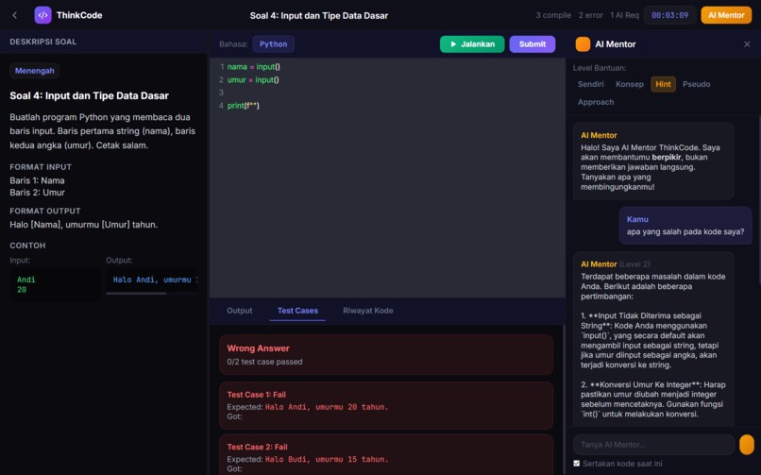Image resolution: width=761 pixels, height=475 pixels.
Task: Click code line 4 print statement
Action: (x=244, y=105)
